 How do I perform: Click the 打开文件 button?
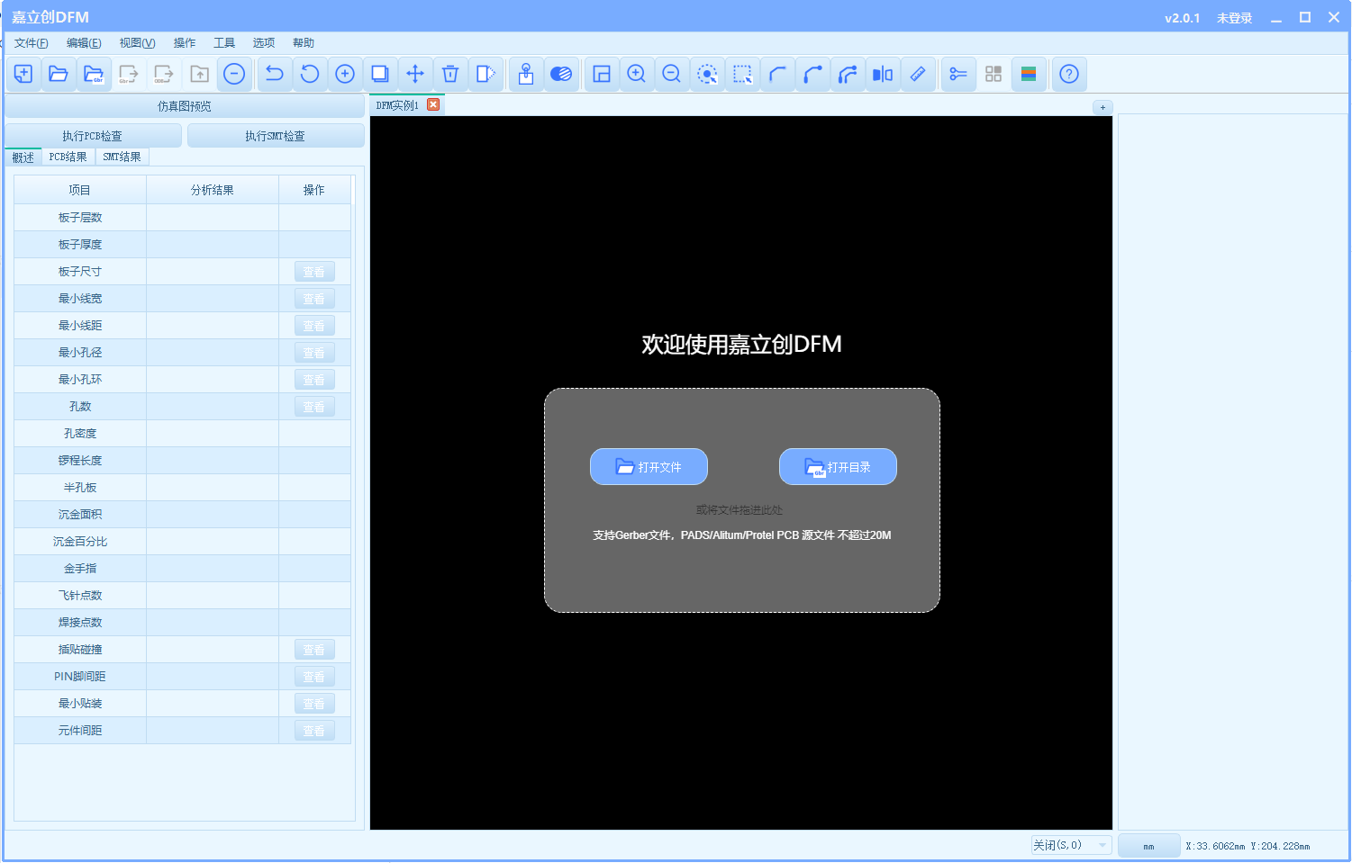(649, 467)
